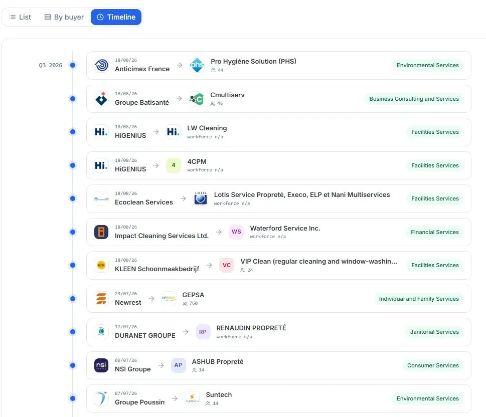Click timeline dot beside Groupe Batisanté row
This screenshot has height=417, width=486.
pos(73,99)
